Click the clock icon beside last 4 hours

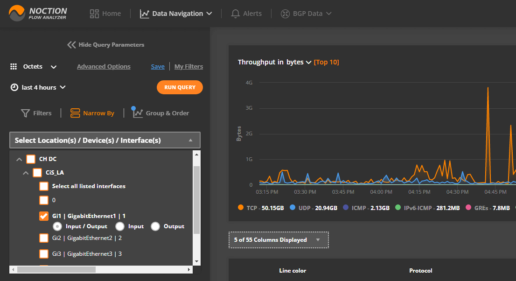pos(14,87)
